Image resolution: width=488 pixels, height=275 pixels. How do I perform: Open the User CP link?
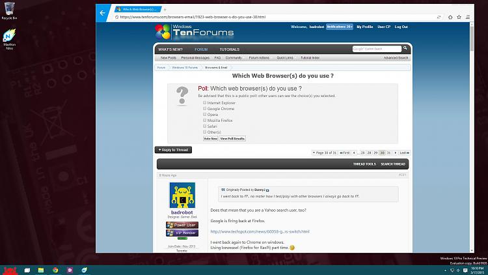pyautogui.click(x=384, y=27)
